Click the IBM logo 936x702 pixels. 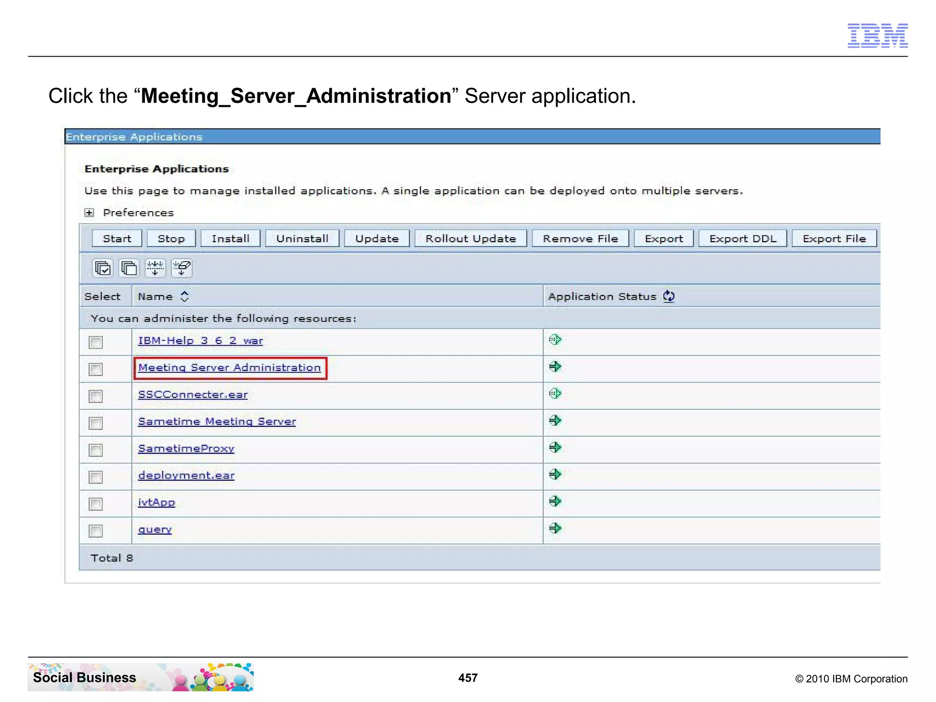[877, 36]
